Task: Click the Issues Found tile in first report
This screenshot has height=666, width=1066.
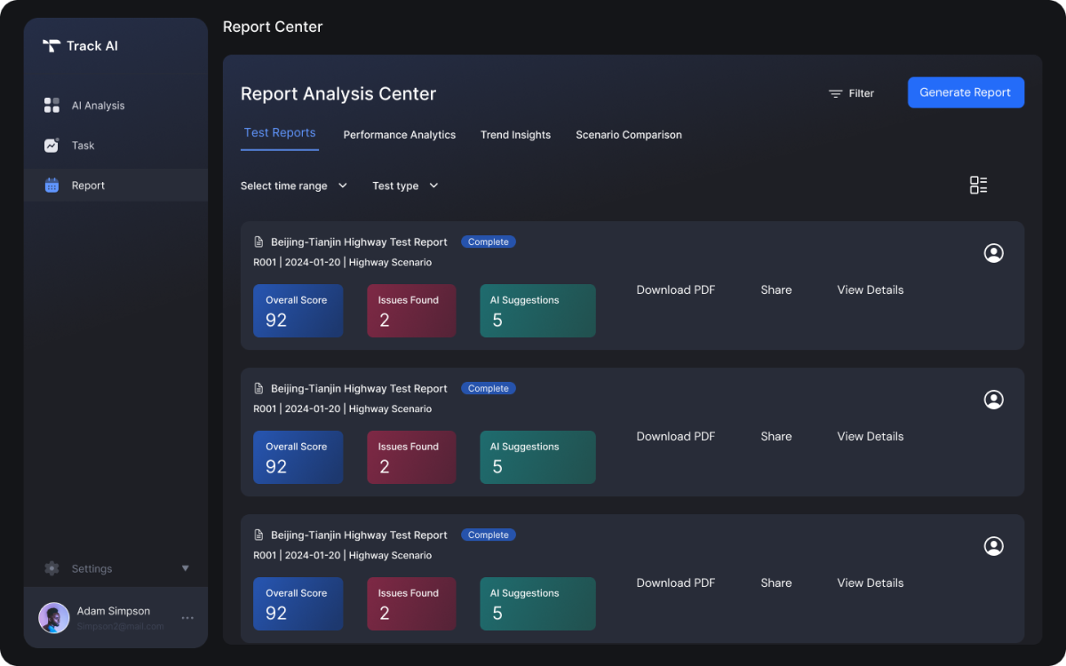Action: (411, 311)
